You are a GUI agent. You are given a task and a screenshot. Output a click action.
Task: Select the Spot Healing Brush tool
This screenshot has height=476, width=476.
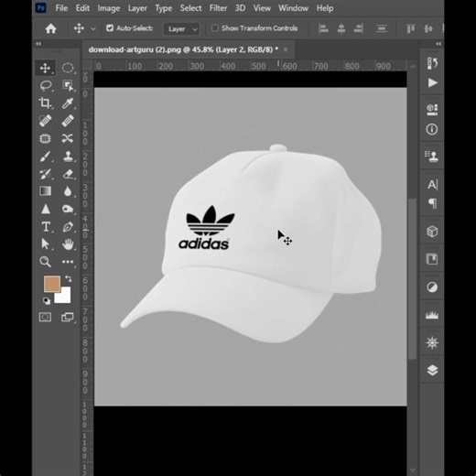pos(45,121)
